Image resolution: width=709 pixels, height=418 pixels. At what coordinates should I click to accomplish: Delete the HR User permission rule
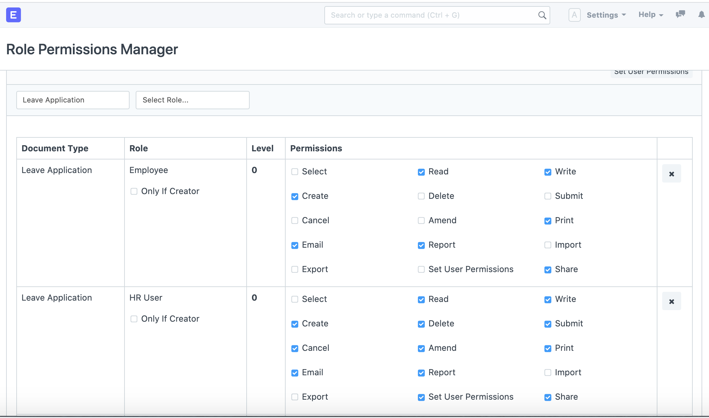coord(672,301)
